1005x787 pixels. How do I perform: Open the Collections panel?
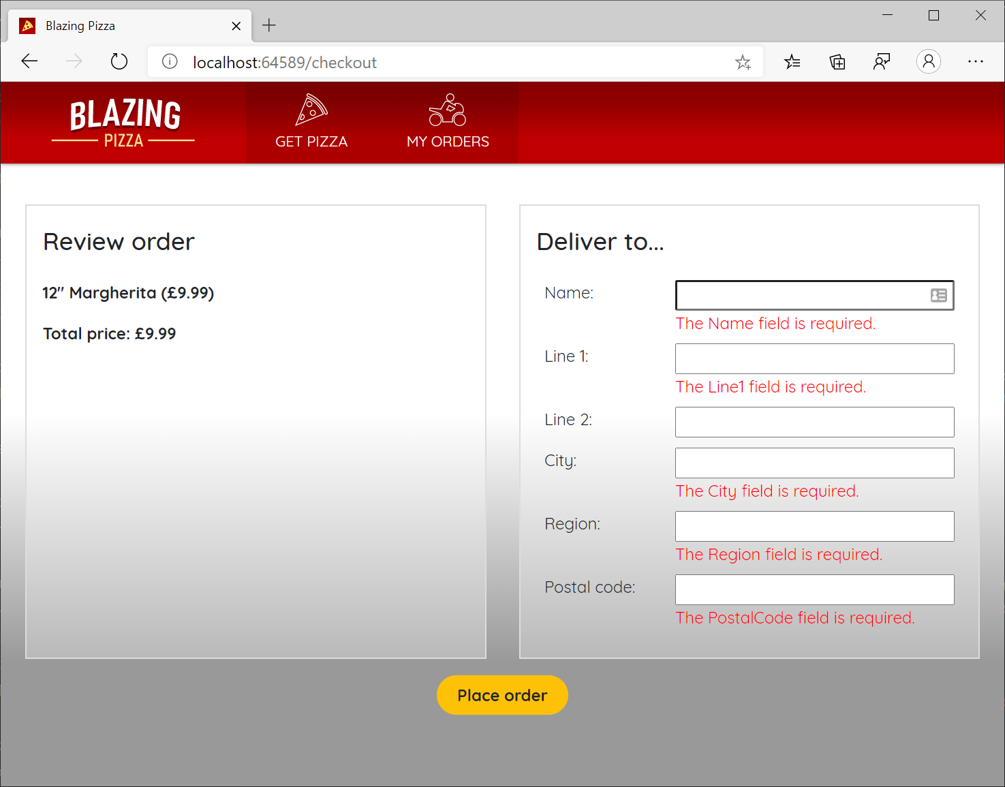click(837, 62)
